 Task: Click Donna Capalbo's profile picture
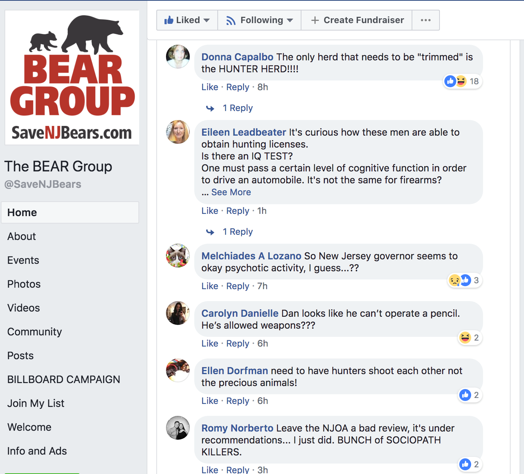(x=178, y=57)
